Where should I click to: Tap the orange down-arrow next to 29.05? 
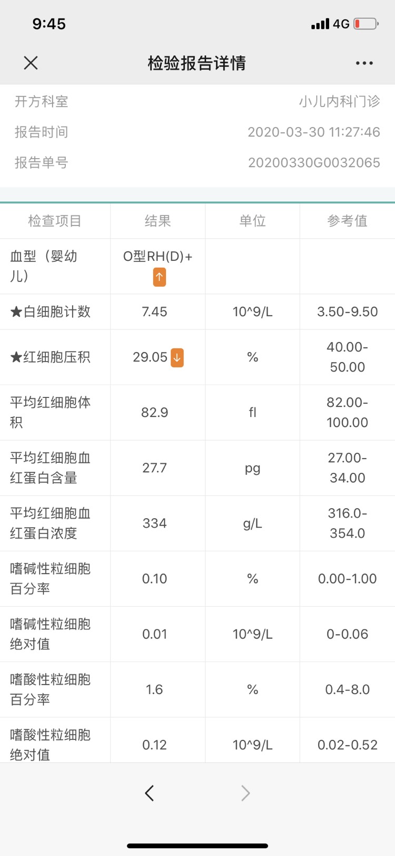[177, 357]
